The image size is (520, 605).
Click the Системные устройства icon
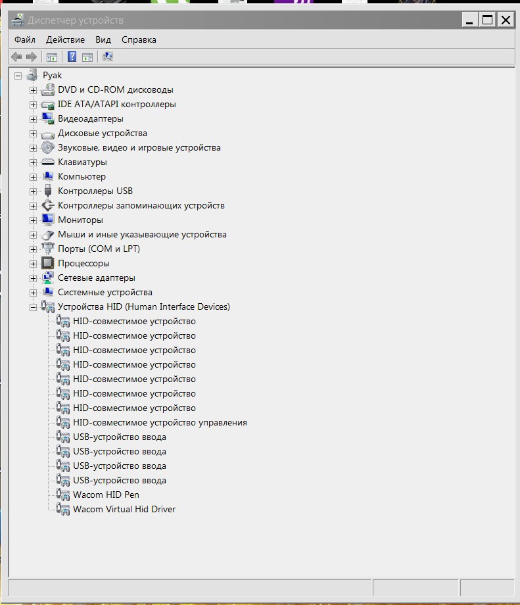point(48,292)
